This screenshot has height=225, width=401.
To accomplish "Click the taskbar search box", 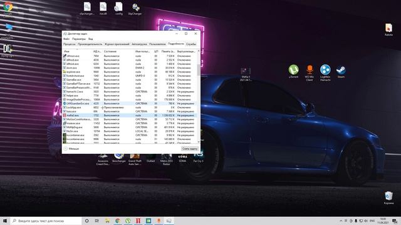I will 46,221.
